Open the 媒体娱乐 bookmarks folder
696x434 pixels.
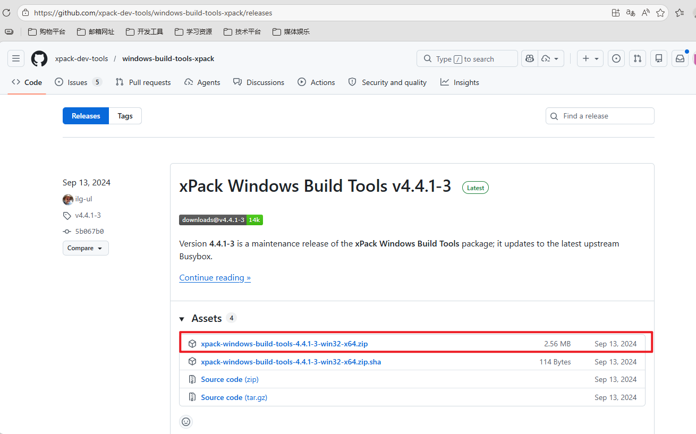pos(291,31)
